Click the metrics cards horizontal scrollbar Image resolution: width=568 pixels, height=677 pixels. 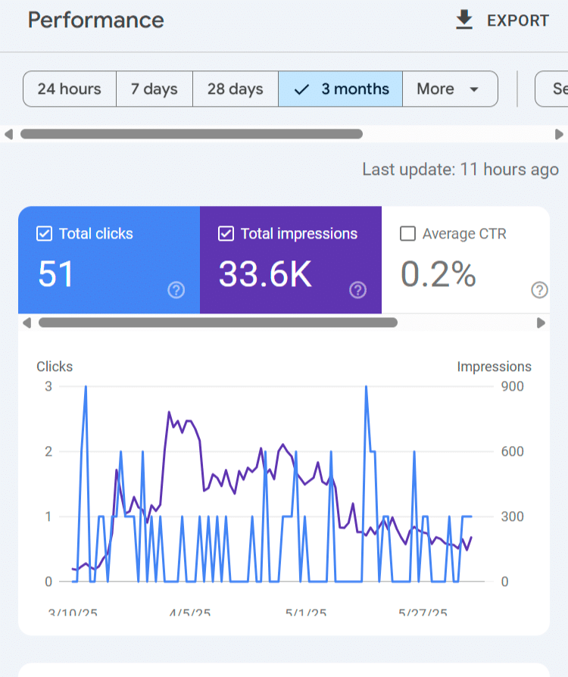tap(217, 323)
